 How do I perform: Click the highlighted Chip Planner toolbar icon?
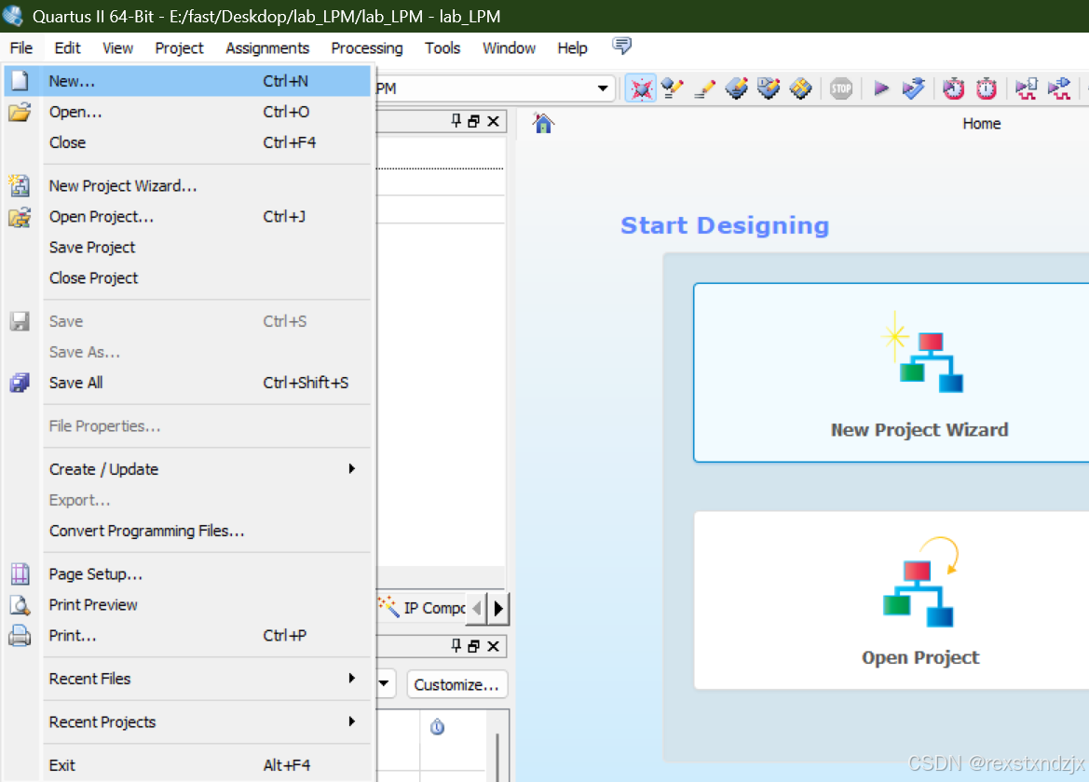pyautogui.click(x=640, y=88)
